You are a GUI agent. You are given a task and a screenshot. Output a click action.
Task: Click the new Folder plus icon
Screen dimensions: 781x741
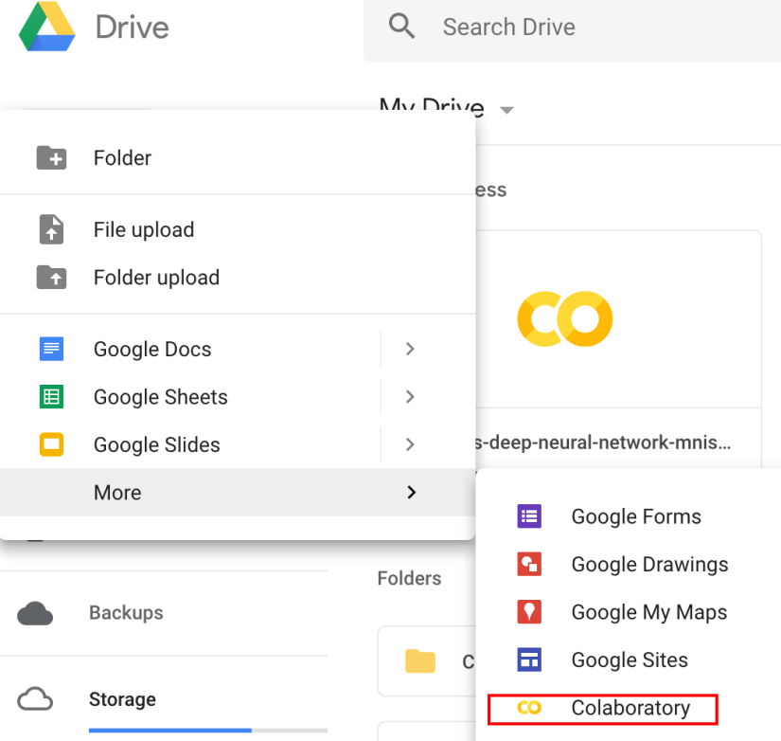(x=51, y=158)
